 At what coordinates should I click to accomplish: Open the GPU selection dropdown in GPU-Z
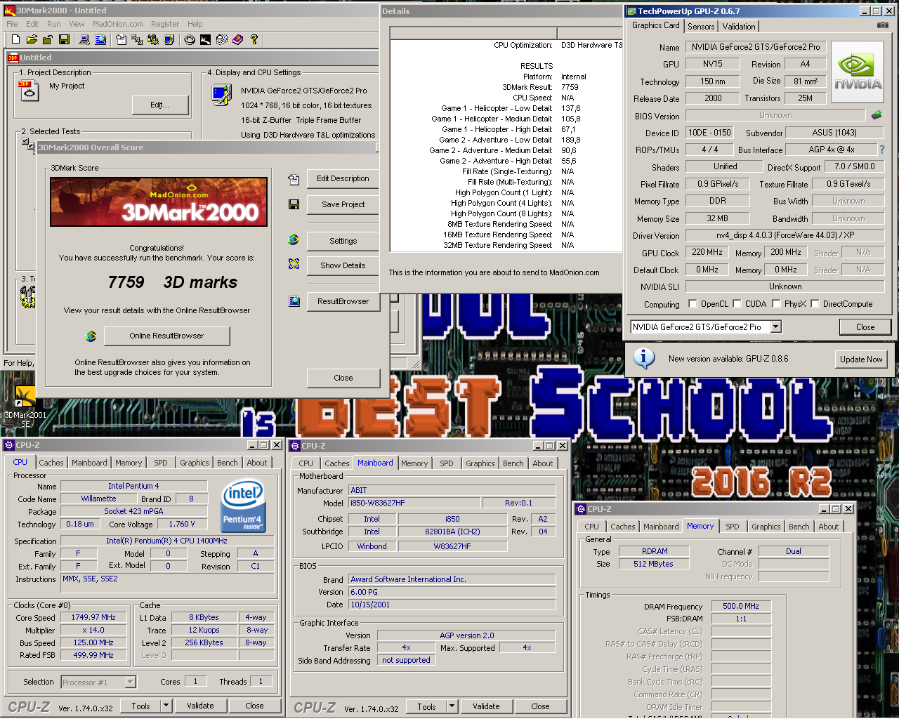click(x=775, y=327)
